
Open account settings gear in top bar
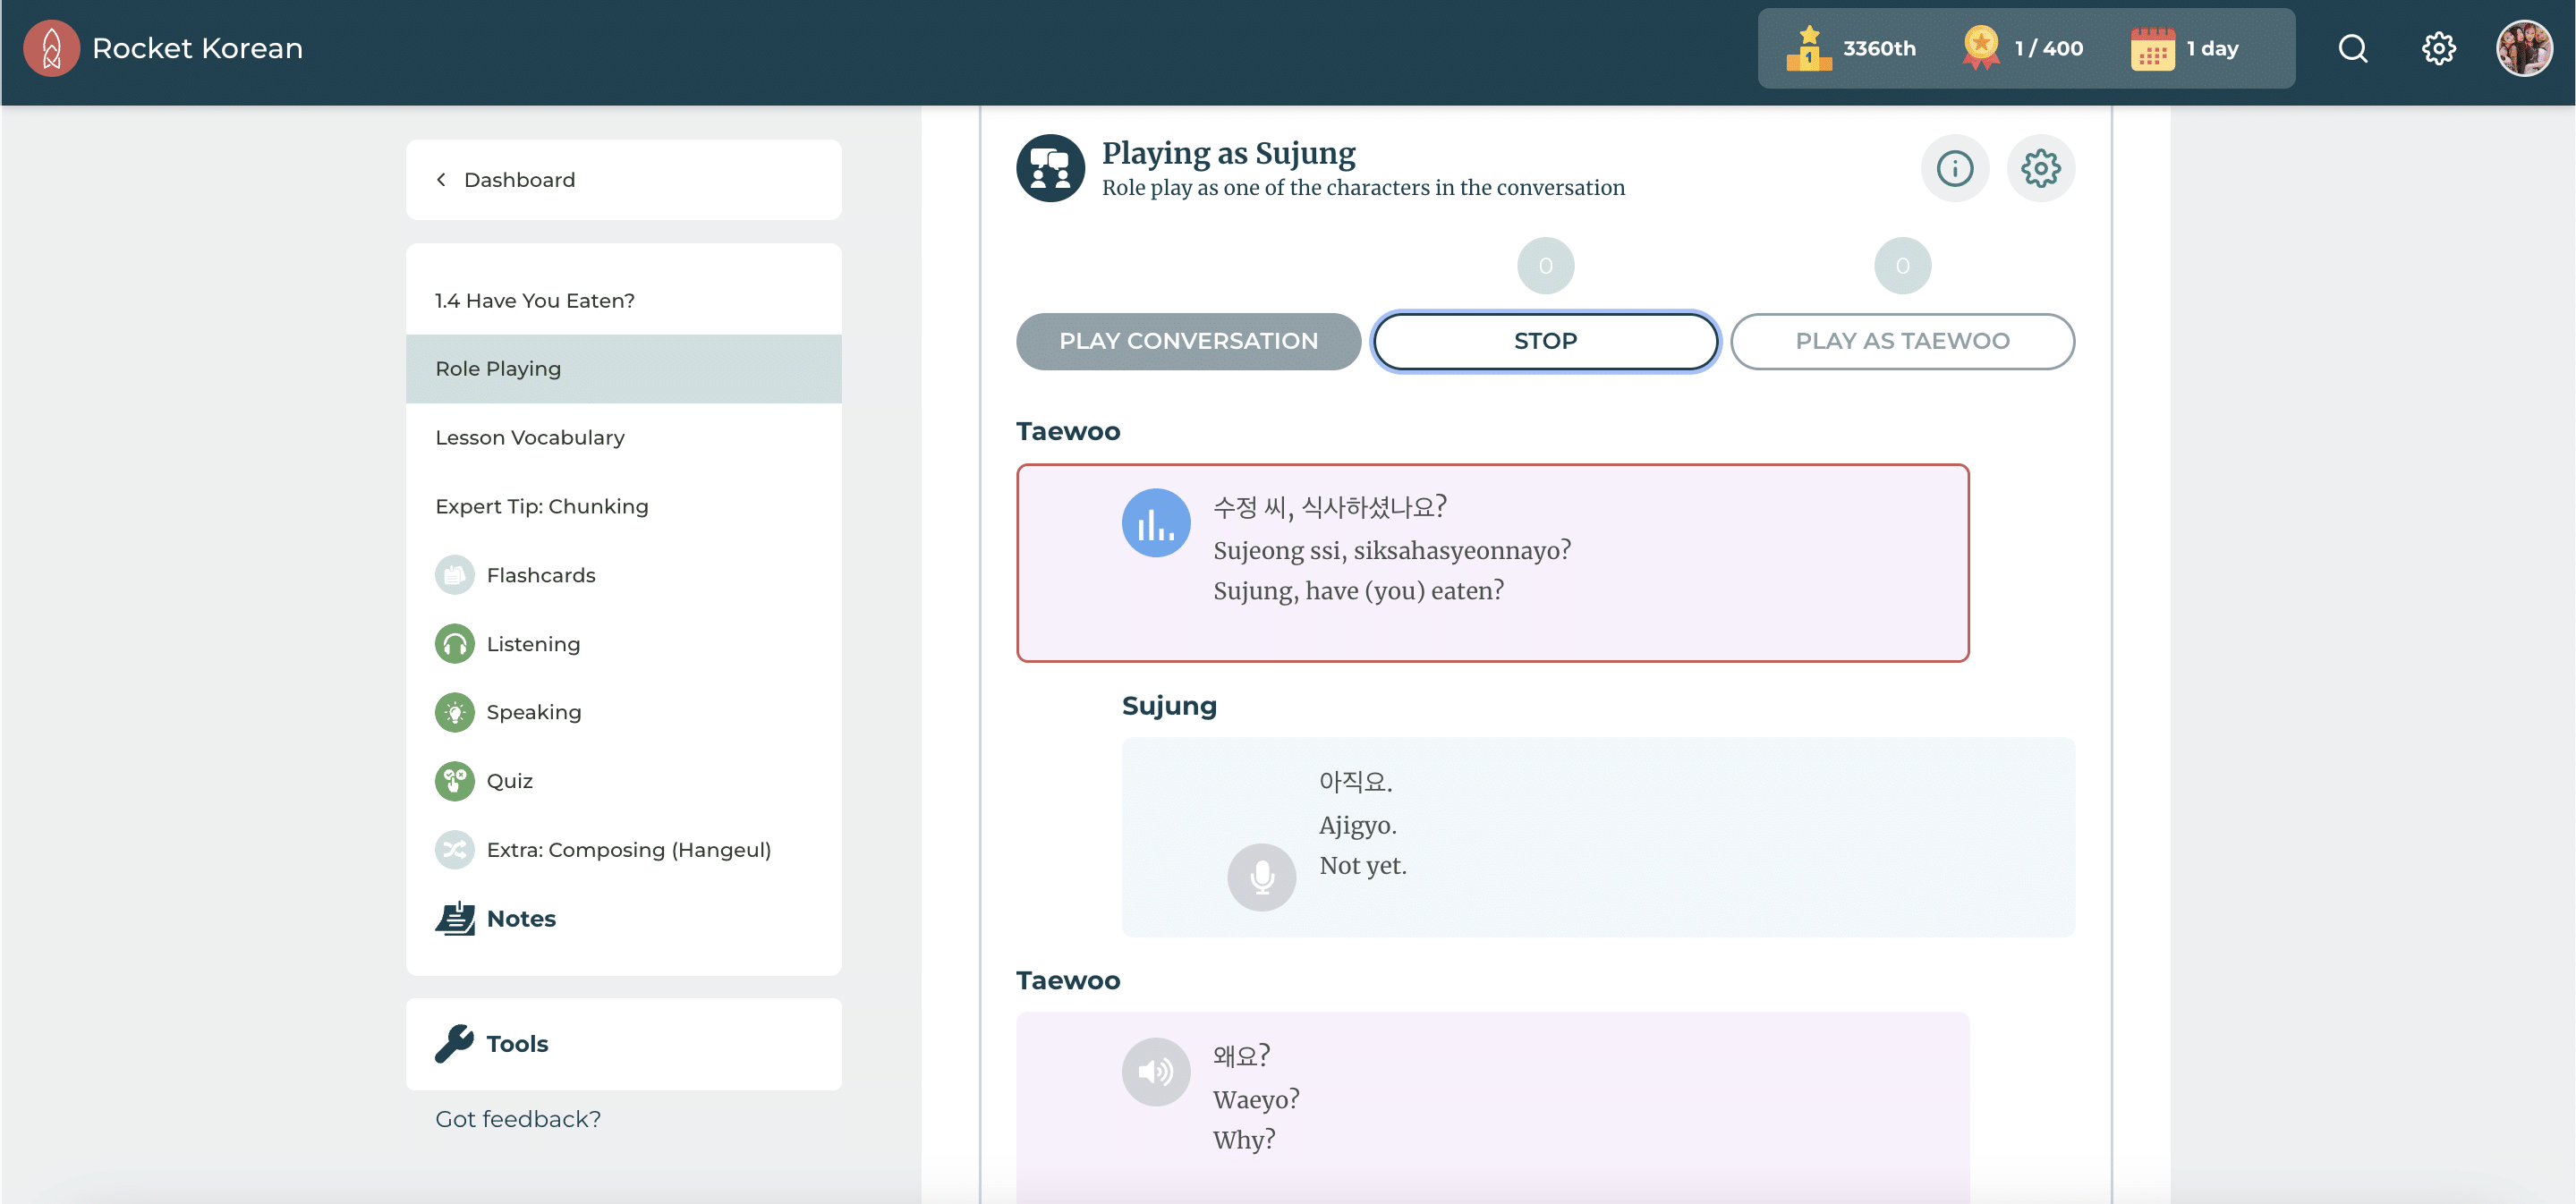point(2438,48)
